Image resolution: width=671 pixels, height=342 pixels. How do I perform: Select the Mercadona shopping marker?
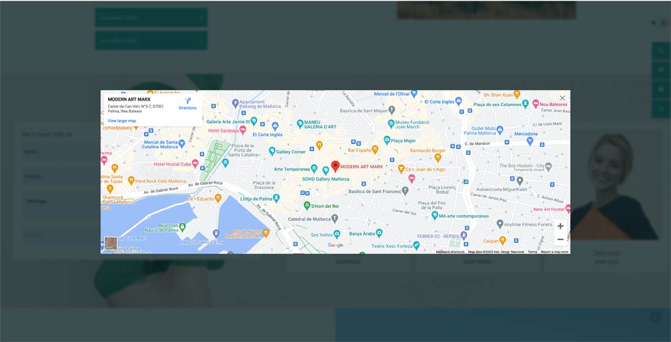tap(530, 141)
